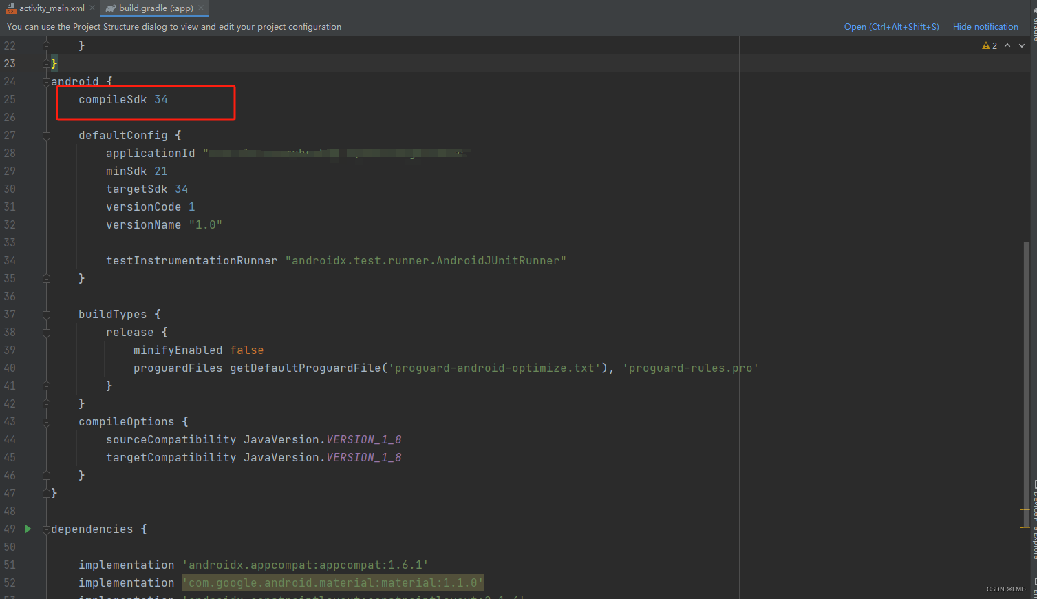Image resolution: width=1037 pixels, height=599 pixels.
Task: Collapse the release { block
Action: 46,333
